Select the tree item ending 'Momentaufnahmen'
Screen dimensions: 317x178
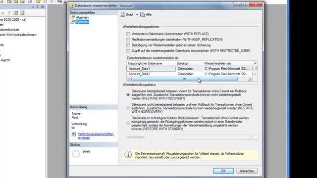(18, 35)
